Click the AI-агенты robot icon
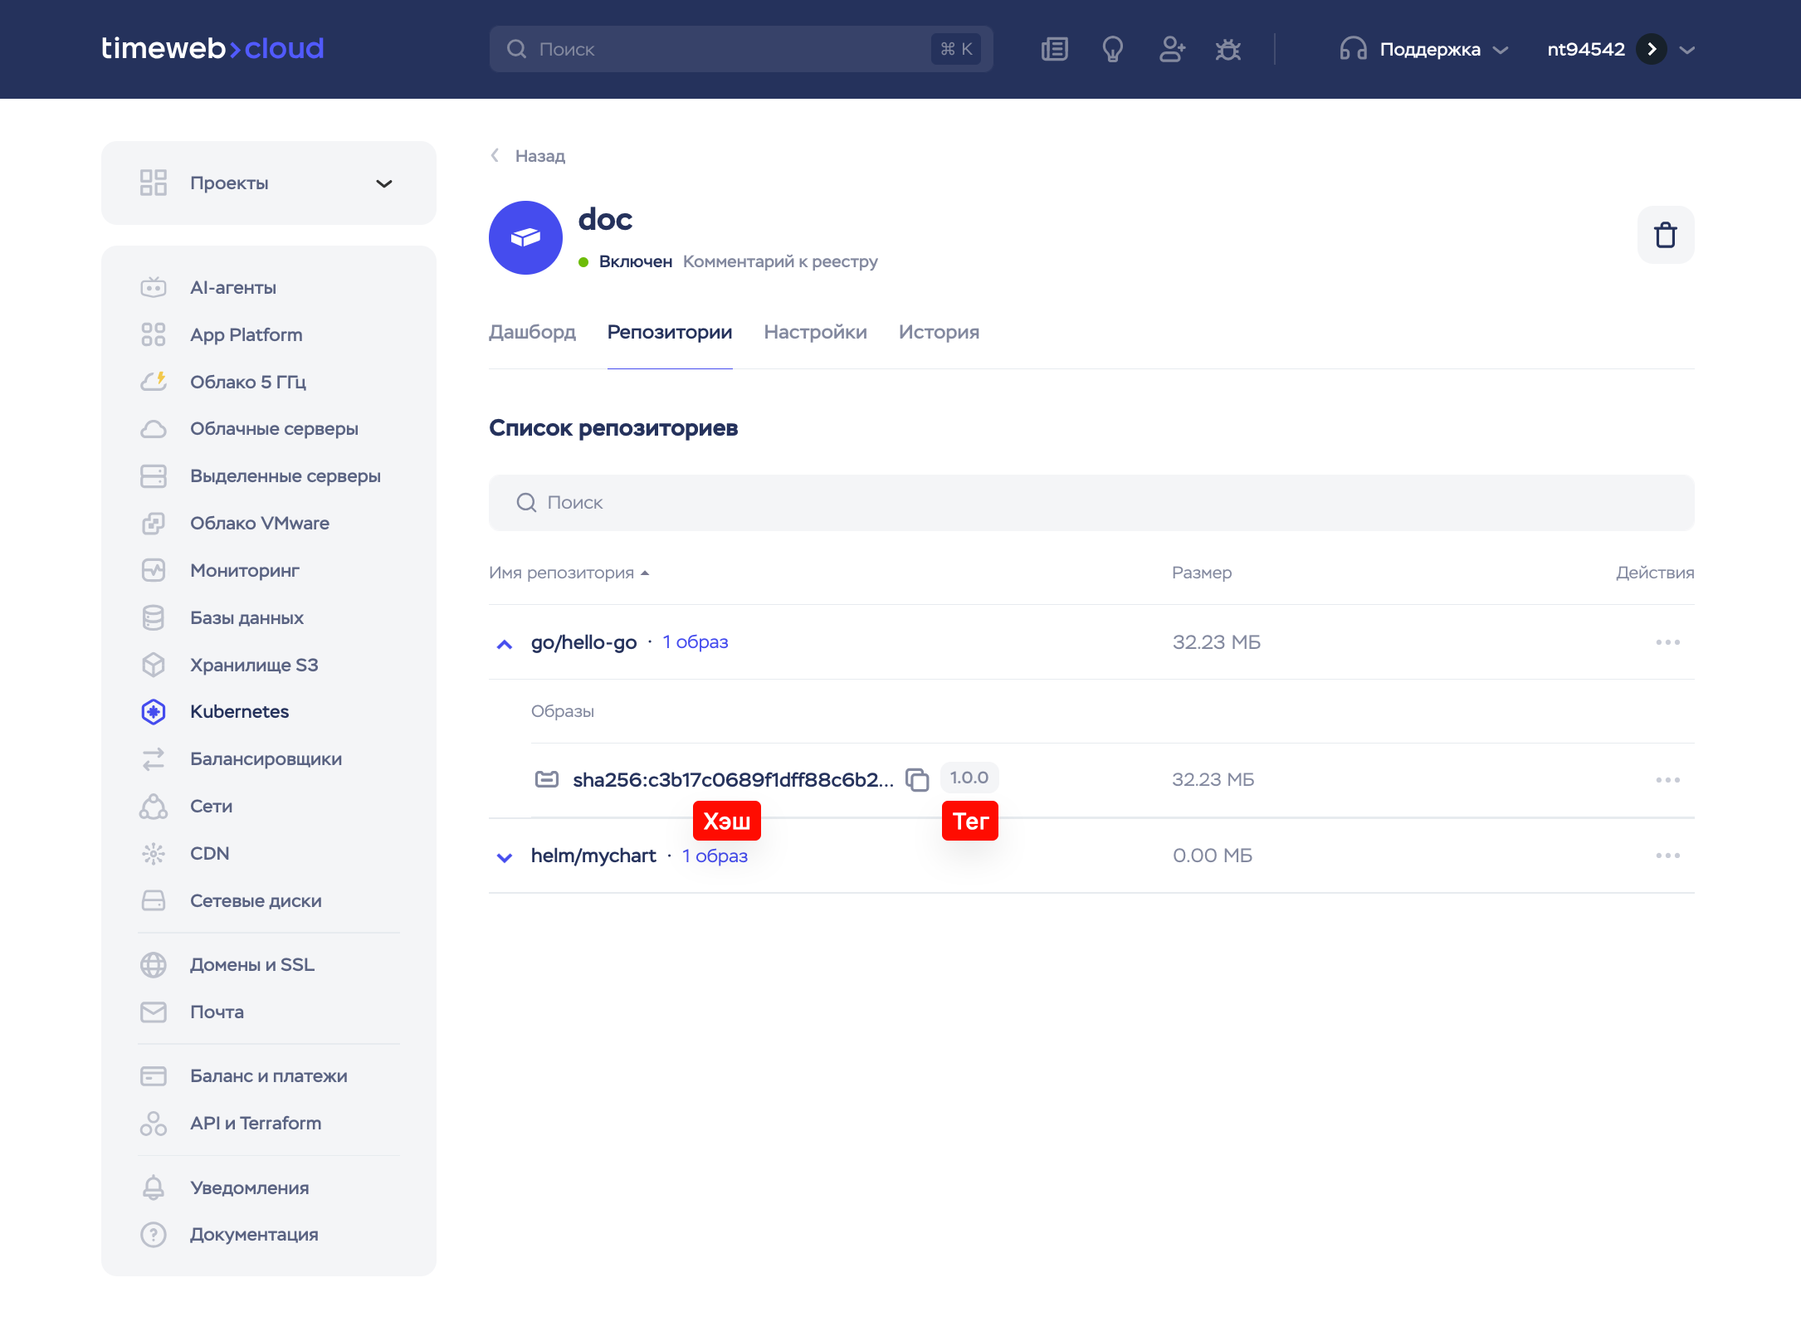This screenshot has width=1801, height=1341. click(154, 288)
